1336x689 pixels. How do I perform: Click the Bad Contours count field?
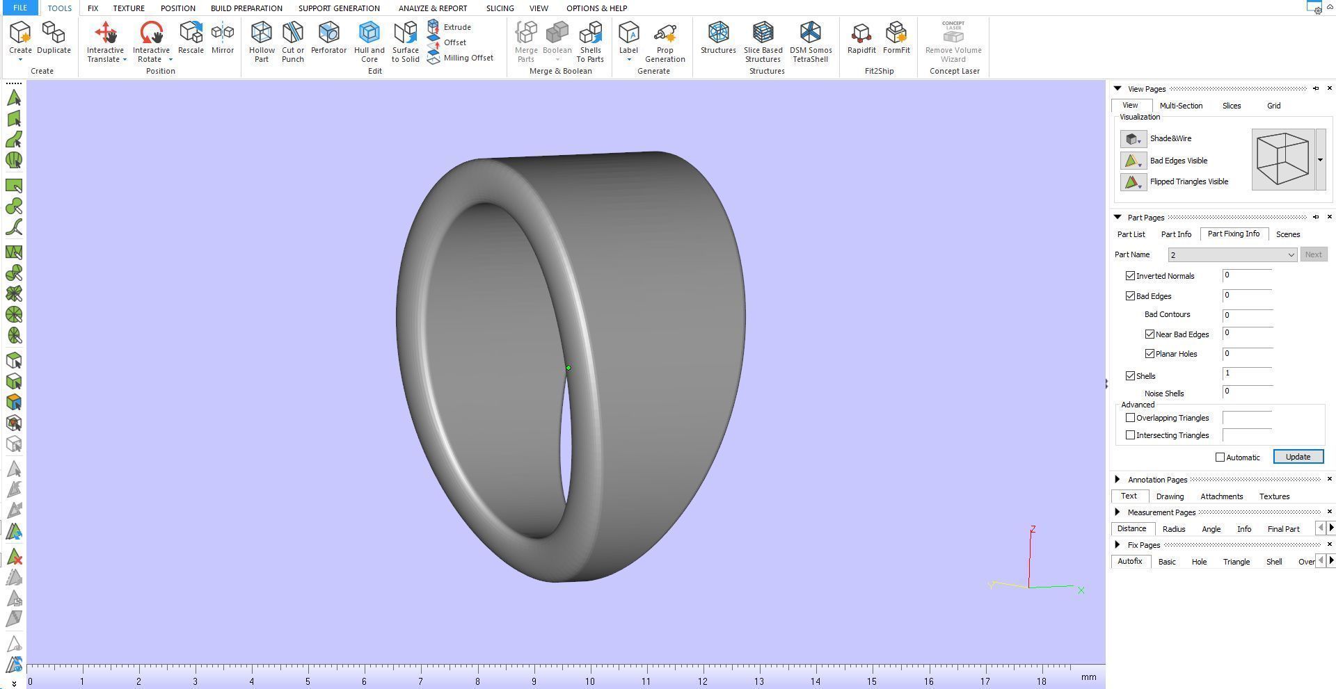1247,315
